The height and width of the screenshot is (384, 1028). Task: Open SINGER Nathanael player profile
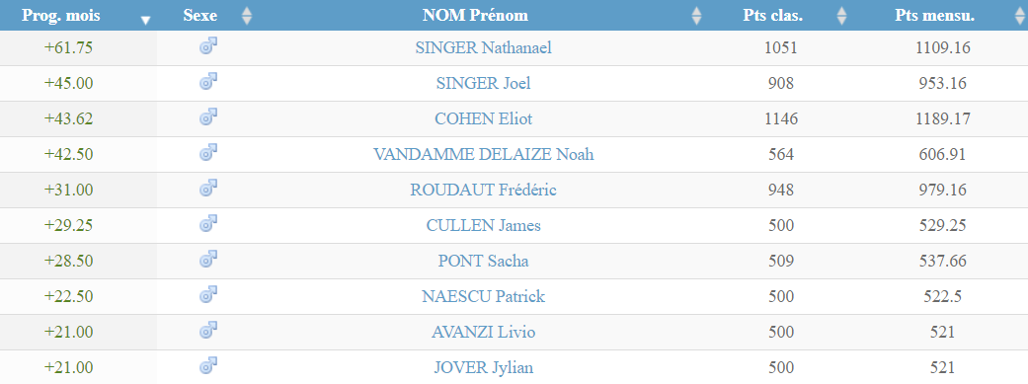pyautogui.click(x=483, y=47)
